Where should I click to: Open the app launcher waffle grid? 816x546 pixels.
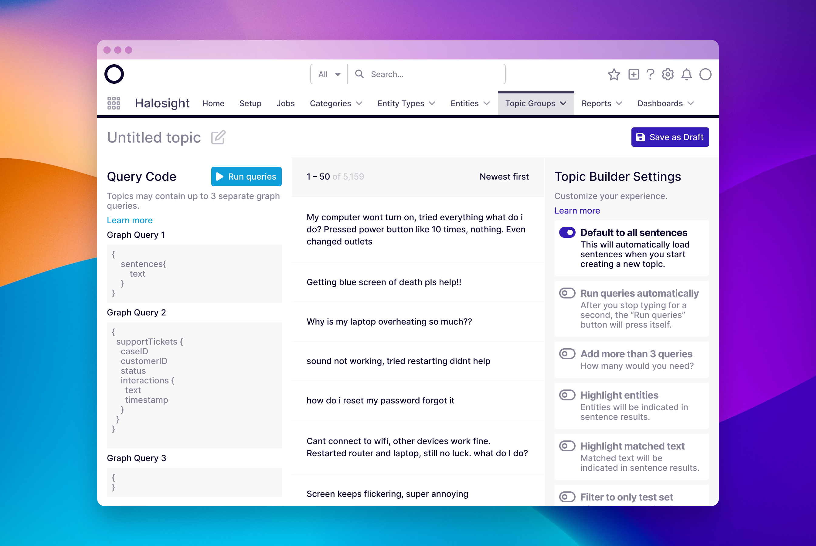point(114,103)
